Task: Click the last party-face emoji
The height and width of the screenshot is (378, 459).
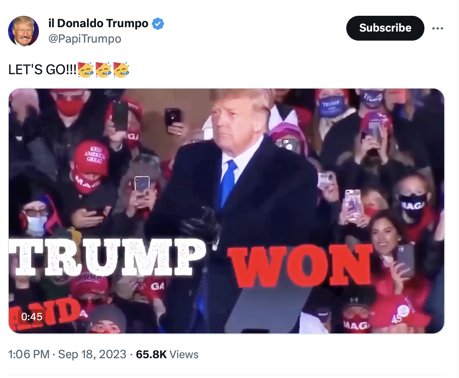Action: [121, 70]
